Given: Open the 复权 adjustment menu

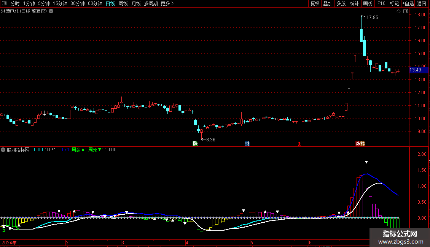Looking at the screenshot, I should click(x=315, y=3).
